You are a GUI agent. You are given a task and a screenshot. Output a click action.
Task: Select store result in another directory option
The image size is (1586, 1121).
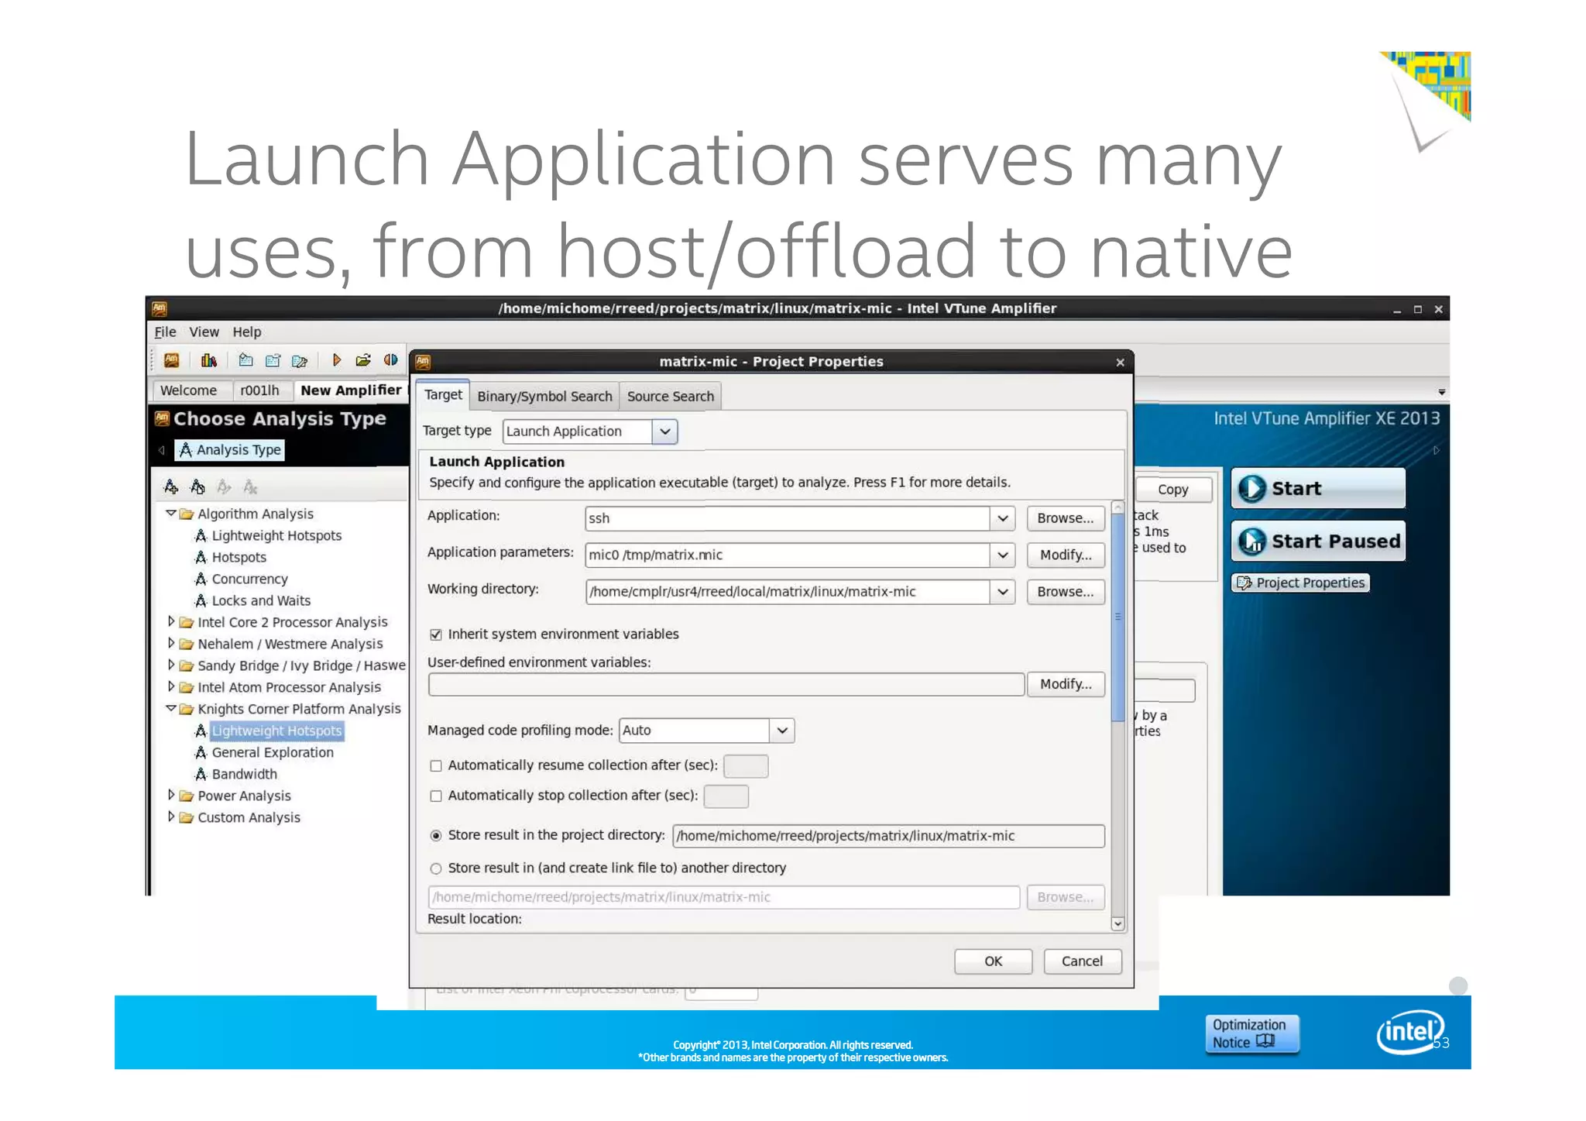(436, 868)
